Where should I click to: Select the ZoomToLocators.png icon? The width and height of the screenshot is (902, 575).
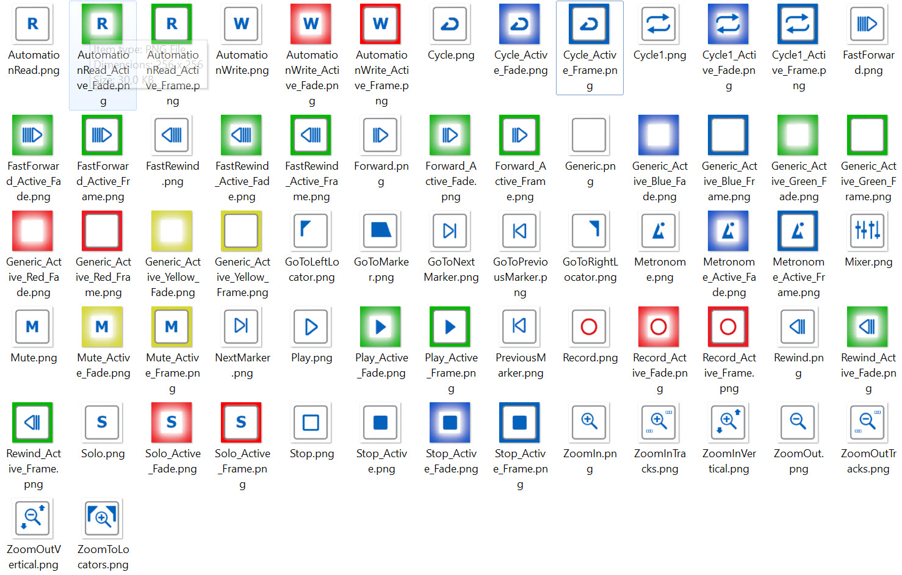[x=103, y=518]
